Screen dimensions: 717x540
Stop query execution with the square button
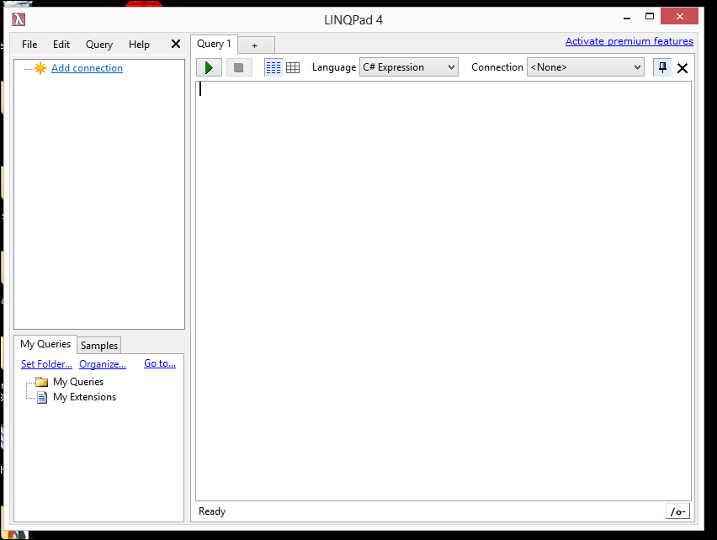[239, 67]
